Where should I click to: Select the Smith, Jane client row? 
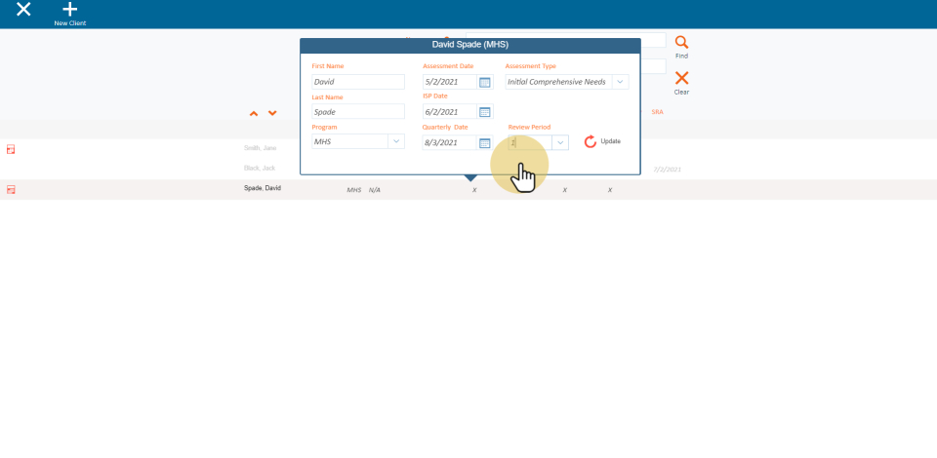260,148
